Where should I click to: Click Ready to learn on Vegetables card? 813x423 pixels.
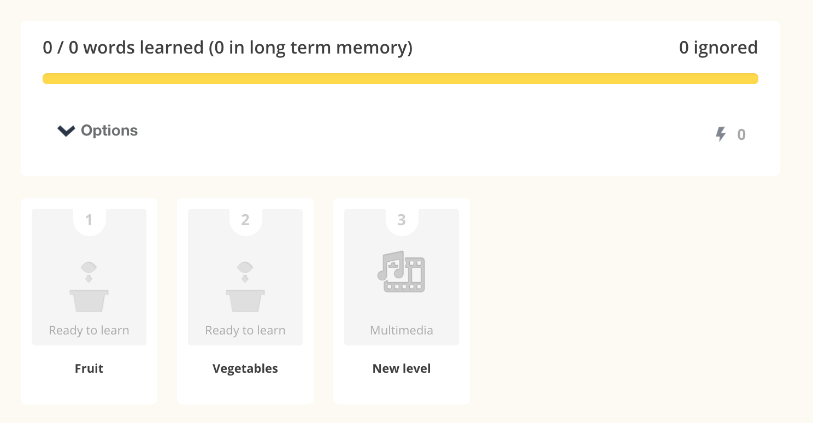[x=245, y=330]
